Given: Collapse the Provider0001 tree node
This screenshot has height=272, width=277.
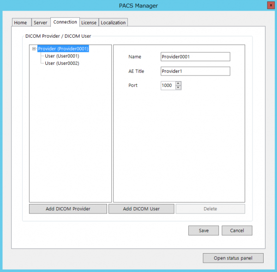Looking at the screenshot, I should 34,49.
